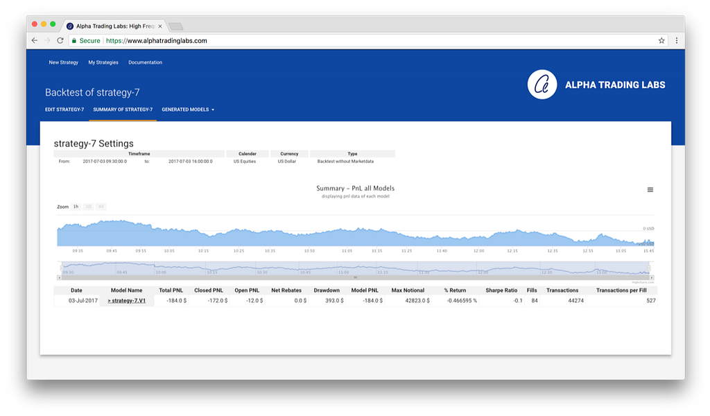The height and width of the screenshot is (416, 710).
Task: Open the strategy-7.V1 model link
Action: [126, 301]
